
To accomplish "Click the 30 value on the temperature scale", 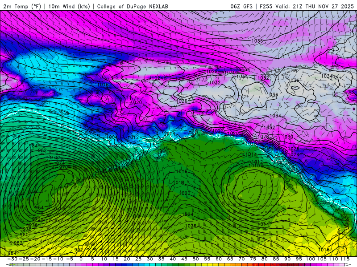I will [x=149, y=259].
